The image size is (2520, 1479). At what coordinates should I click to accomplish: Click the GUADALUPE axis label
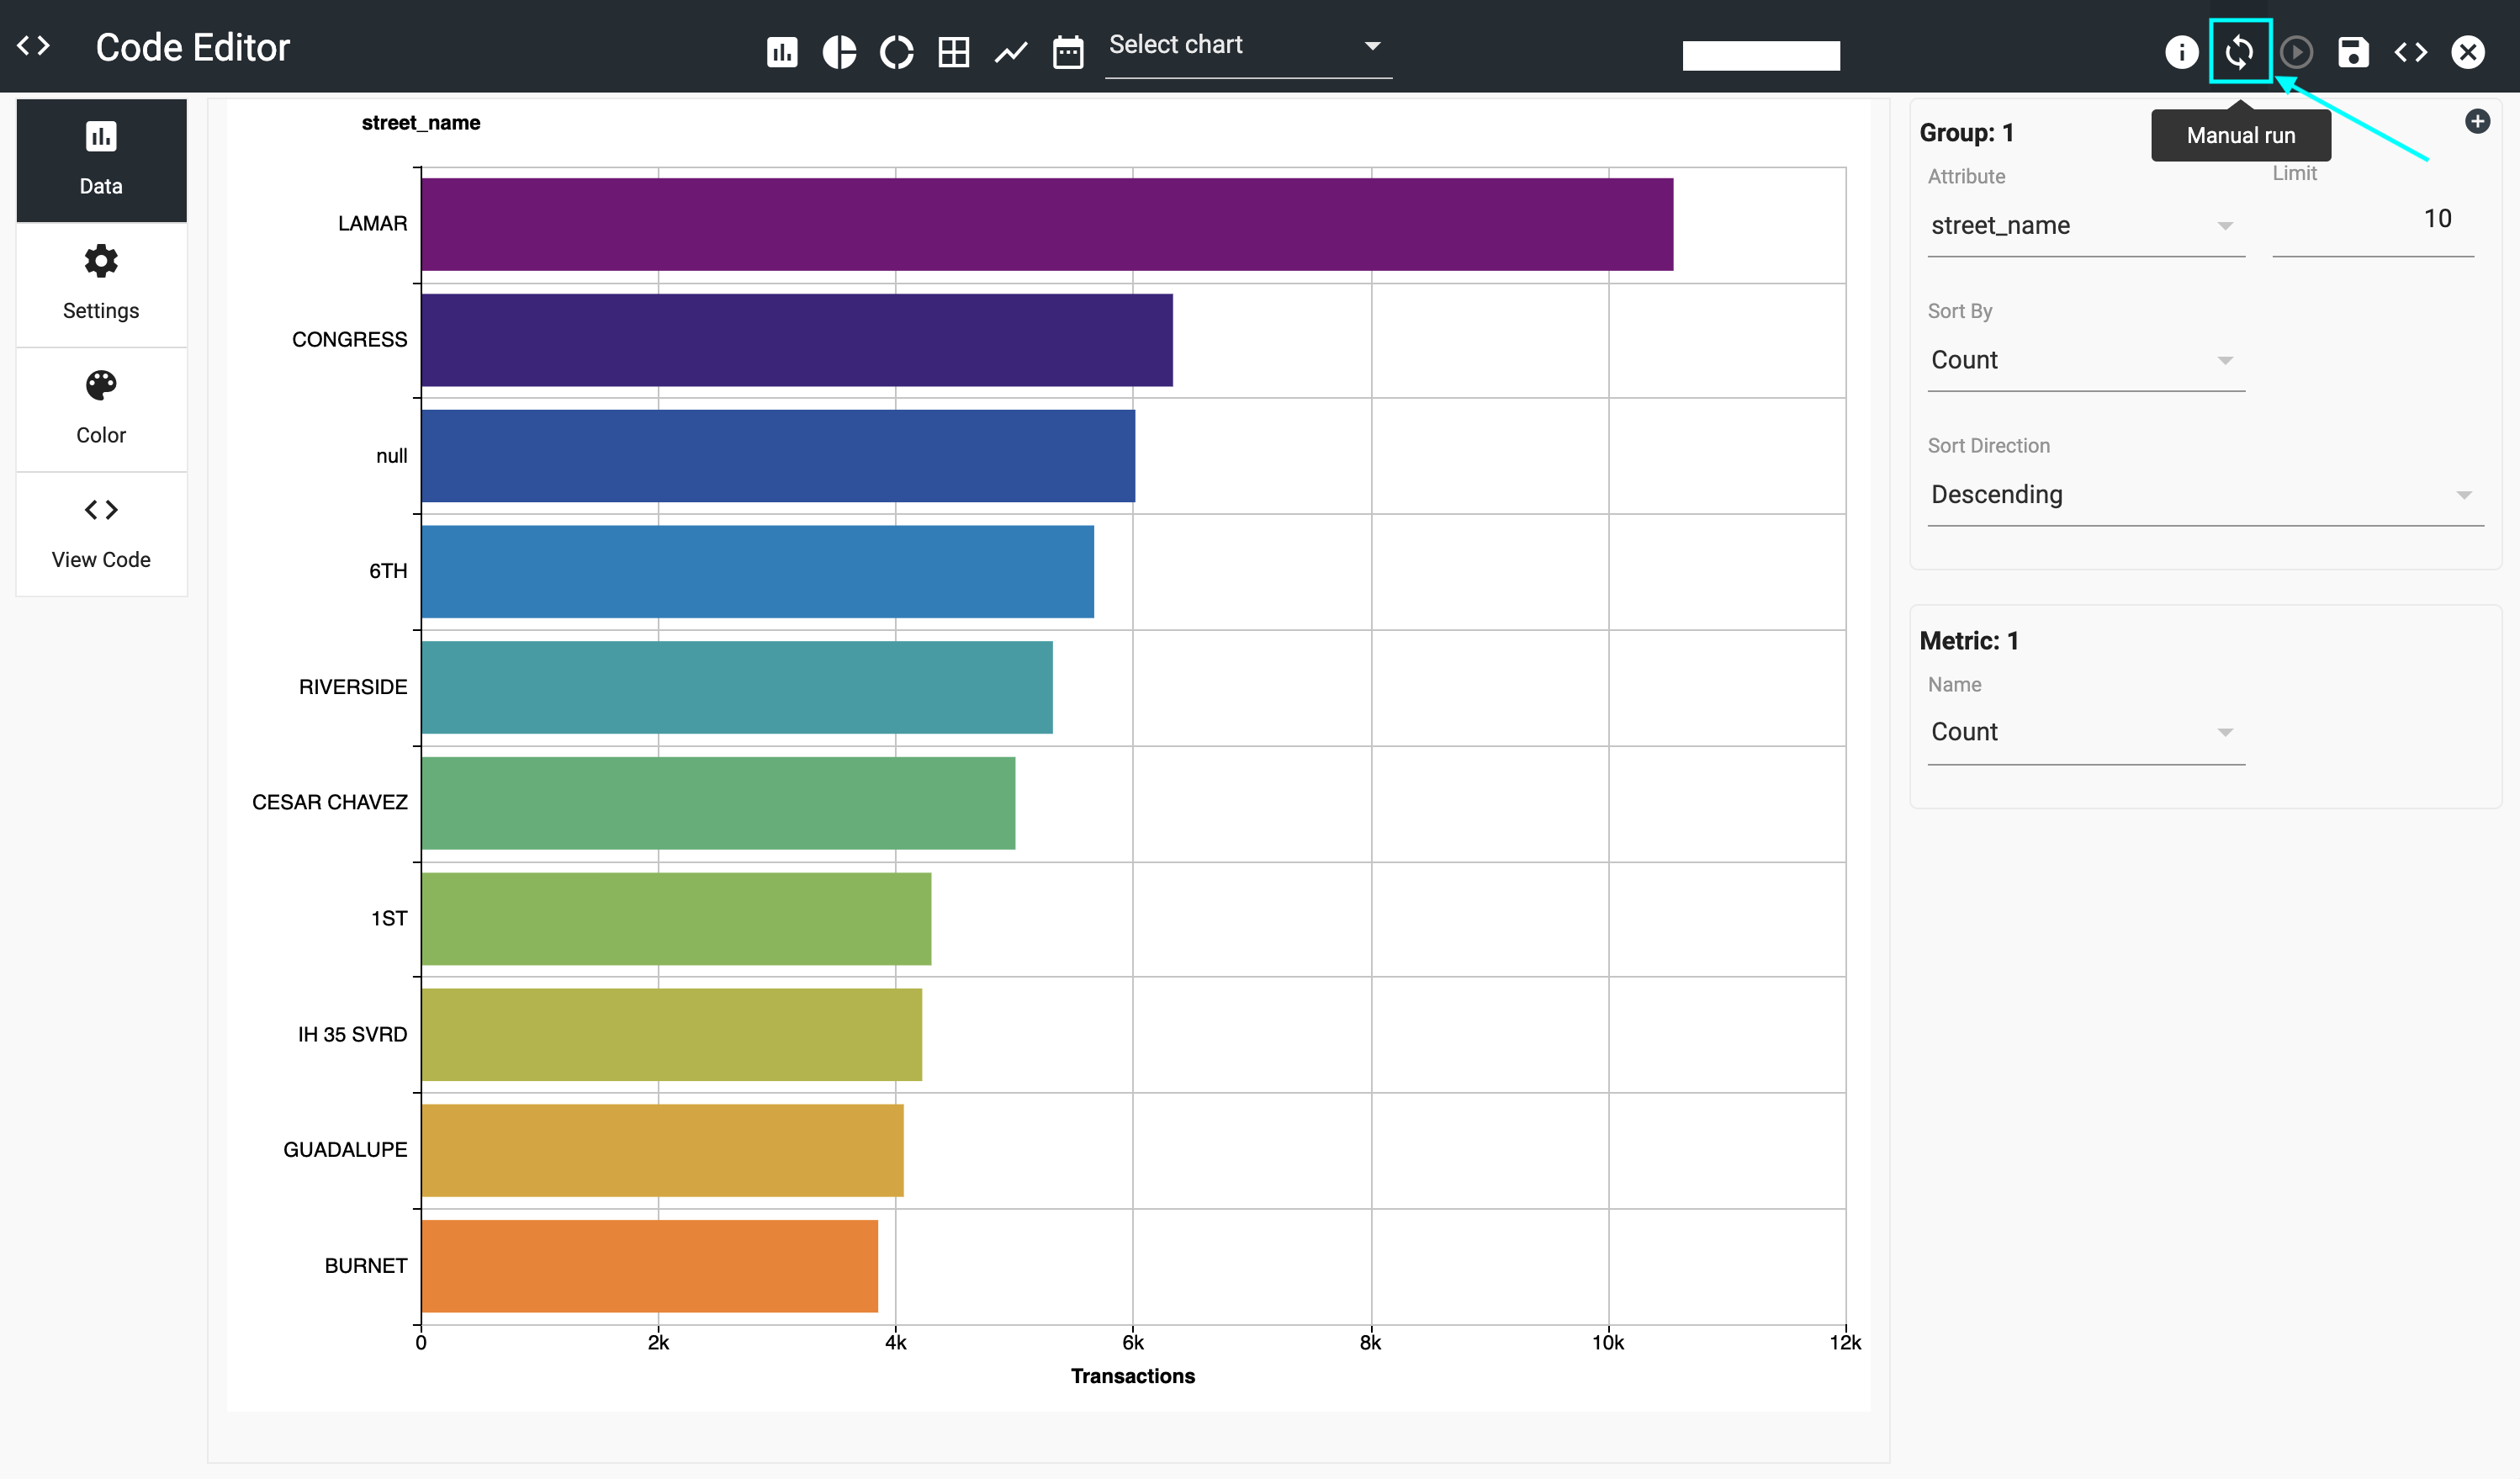pyautogui.click(x=345, y=1150)
